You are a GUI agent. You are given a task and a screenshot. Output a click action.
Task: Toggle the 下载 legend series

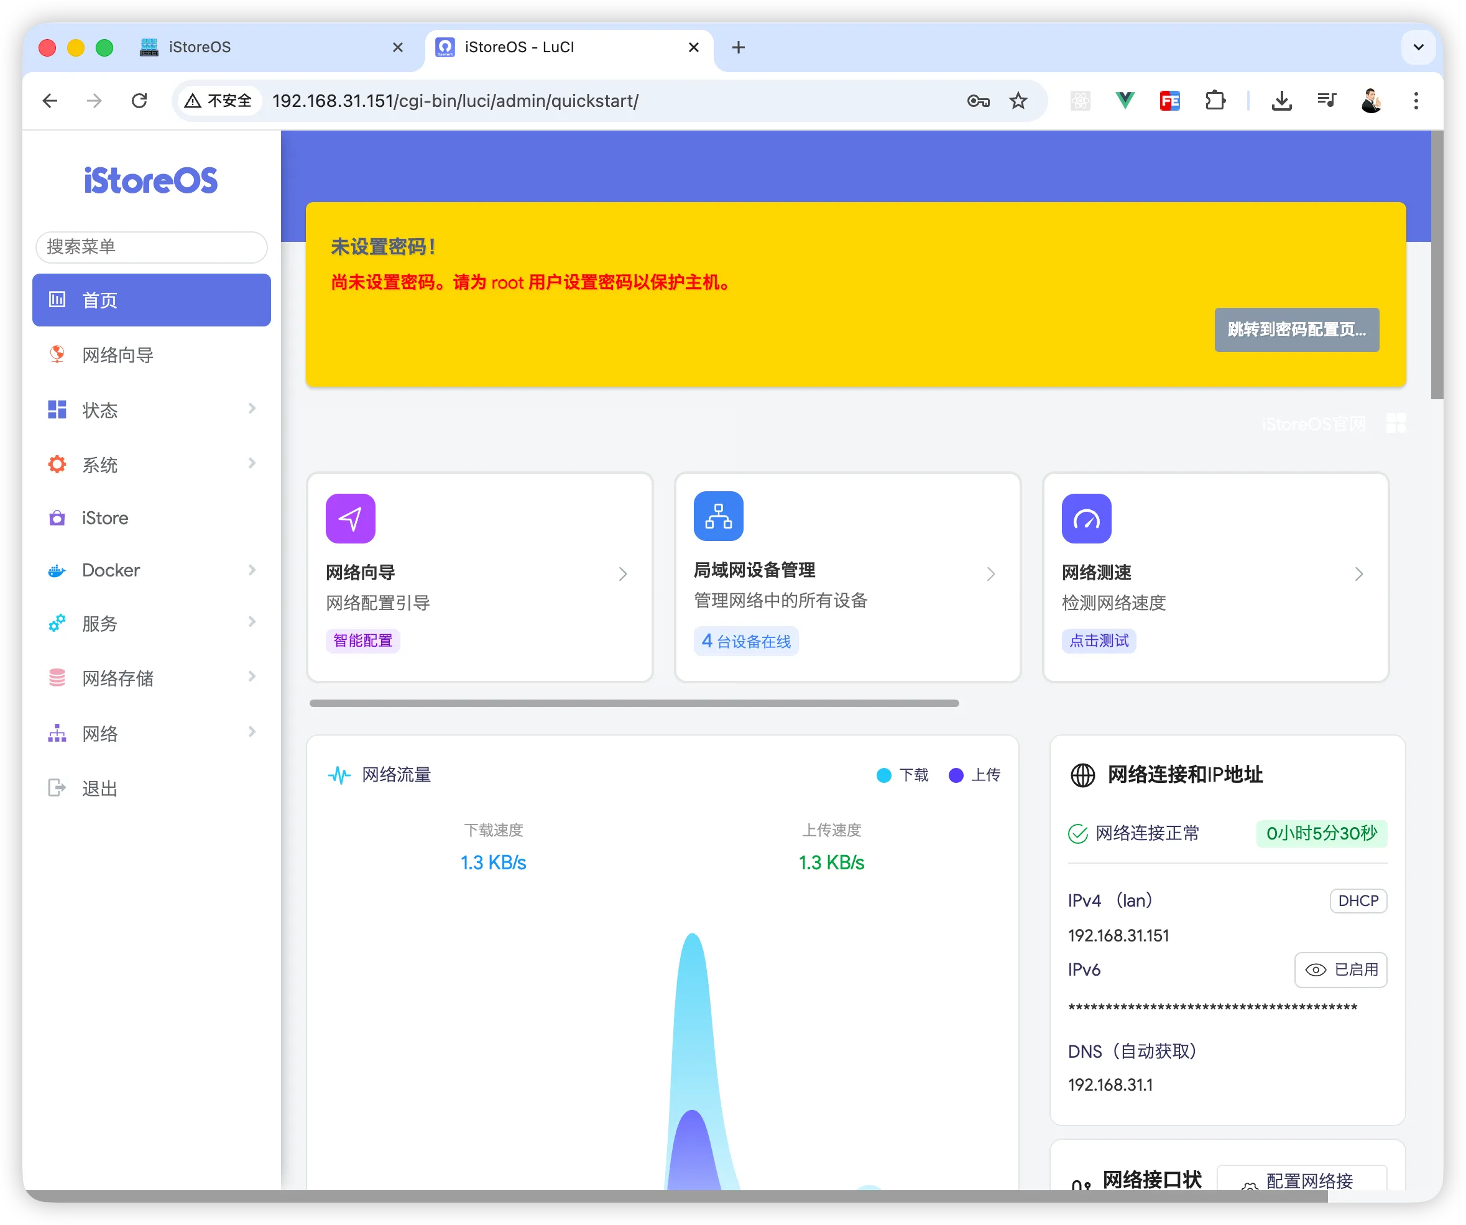click(x=902, y=775)
